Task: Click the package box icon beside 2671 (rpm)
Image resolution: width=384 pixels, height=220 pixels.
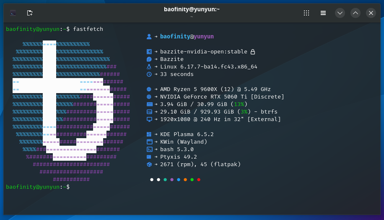Action: (149, 164)
